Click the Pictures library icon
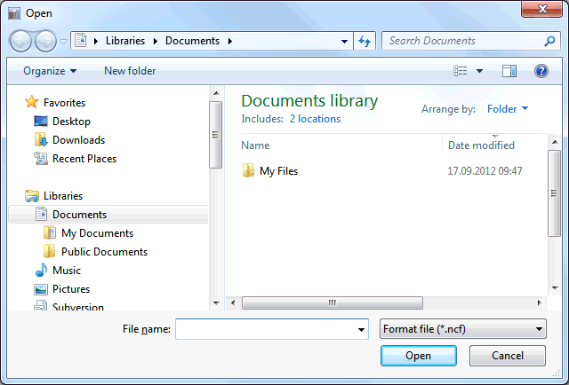The height and width of the screenshot is (385, 569). tap(41, 289)
